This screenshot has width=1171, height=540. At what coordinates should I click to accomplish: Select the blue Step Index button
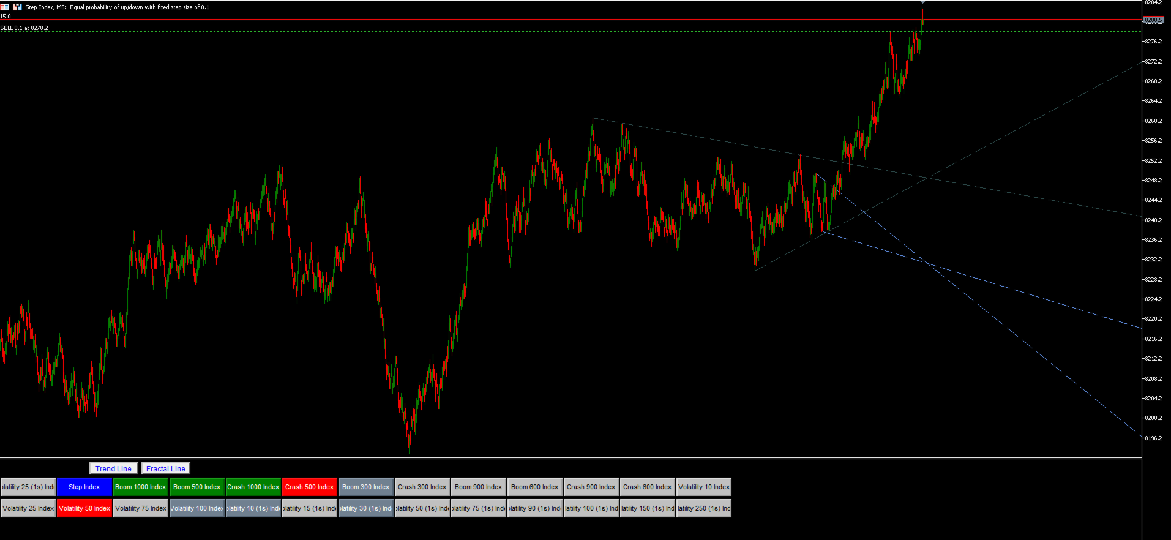84,487
